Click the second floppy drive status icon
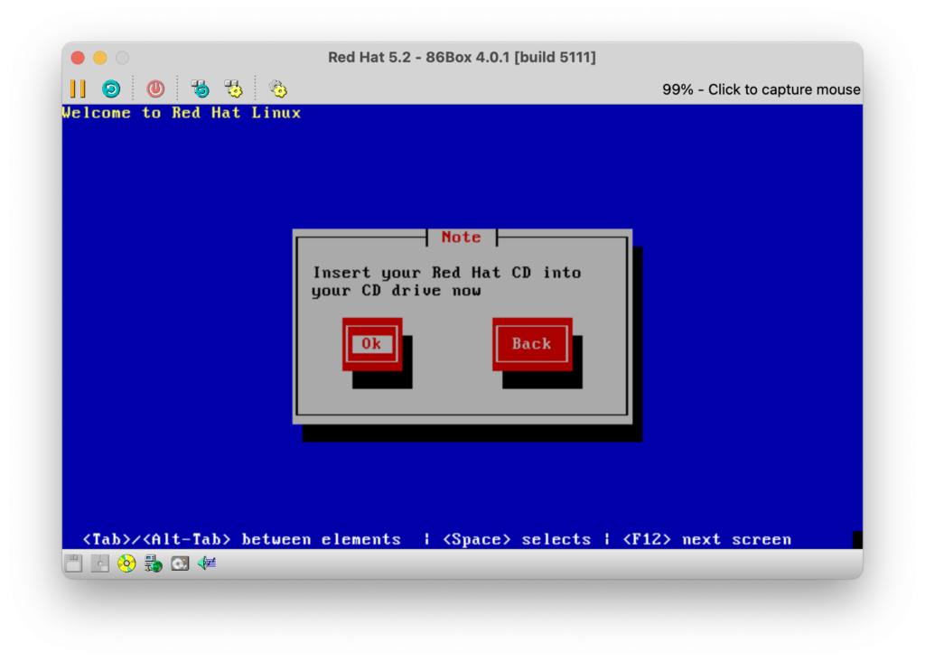Image resolution: width=925 pixels, height=661 pixels. click(x=99, y=563)
